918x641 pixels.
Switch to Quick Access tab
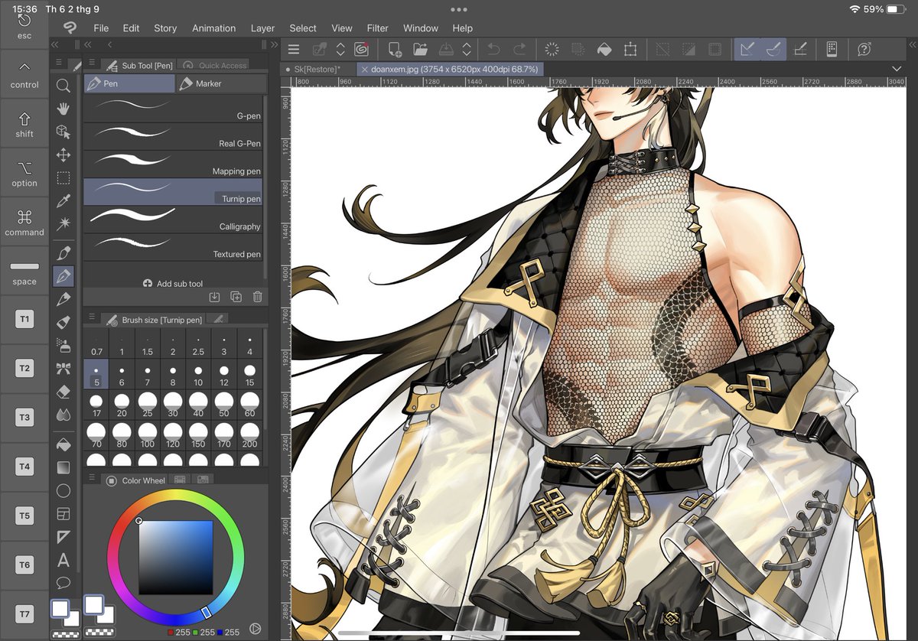tap(214, 66)
